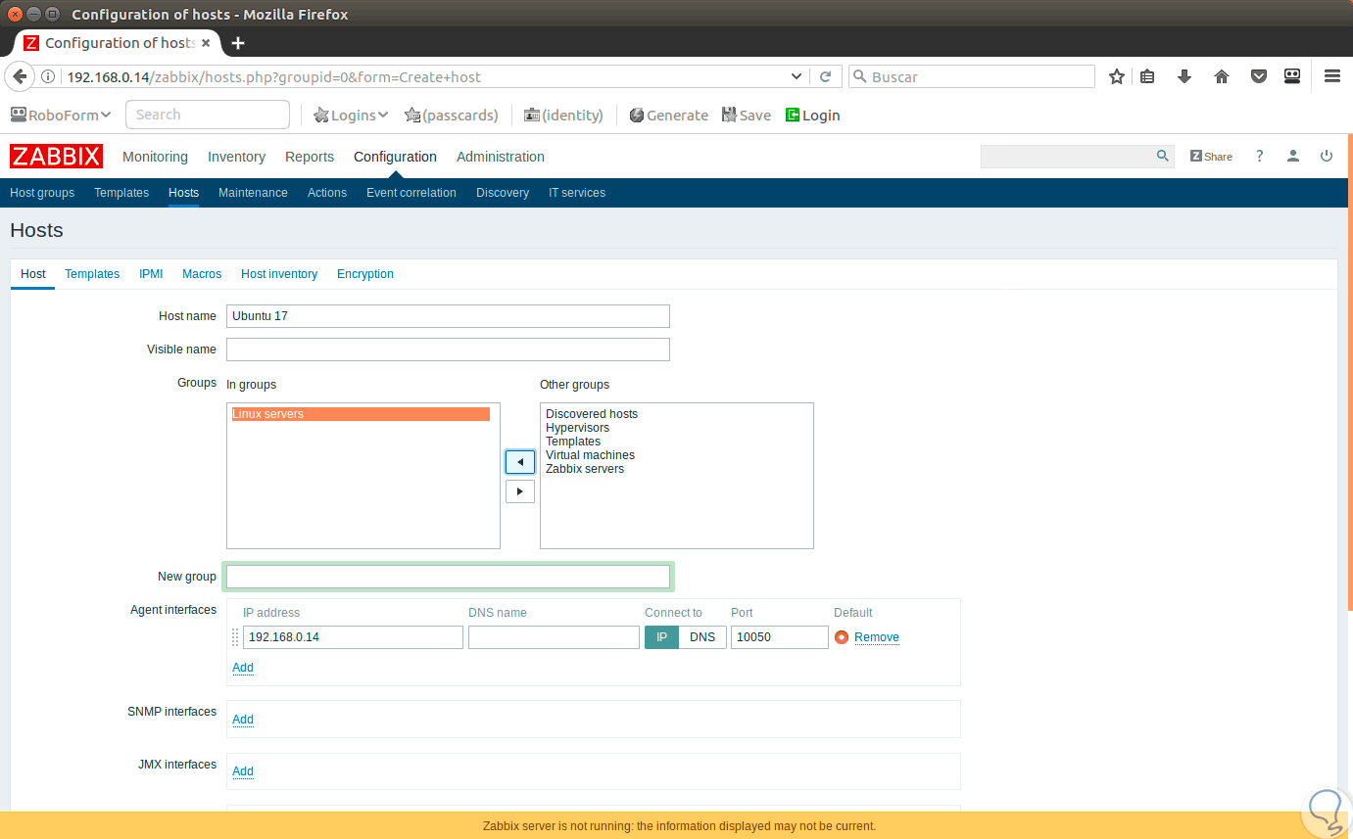The image size is (1353, 839).
Task: Click the Host name input field
Action: click(x=448, y=316)
